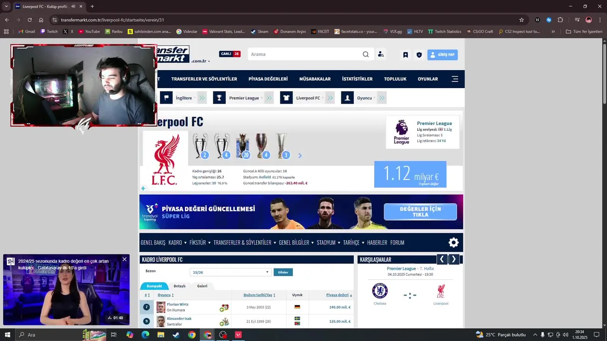Select the Kompakt tab
This screenshot has height=341, width=607.
click(x=154, y=286)
